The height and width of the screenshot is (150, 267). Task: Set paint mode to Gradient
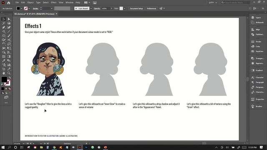6,89
